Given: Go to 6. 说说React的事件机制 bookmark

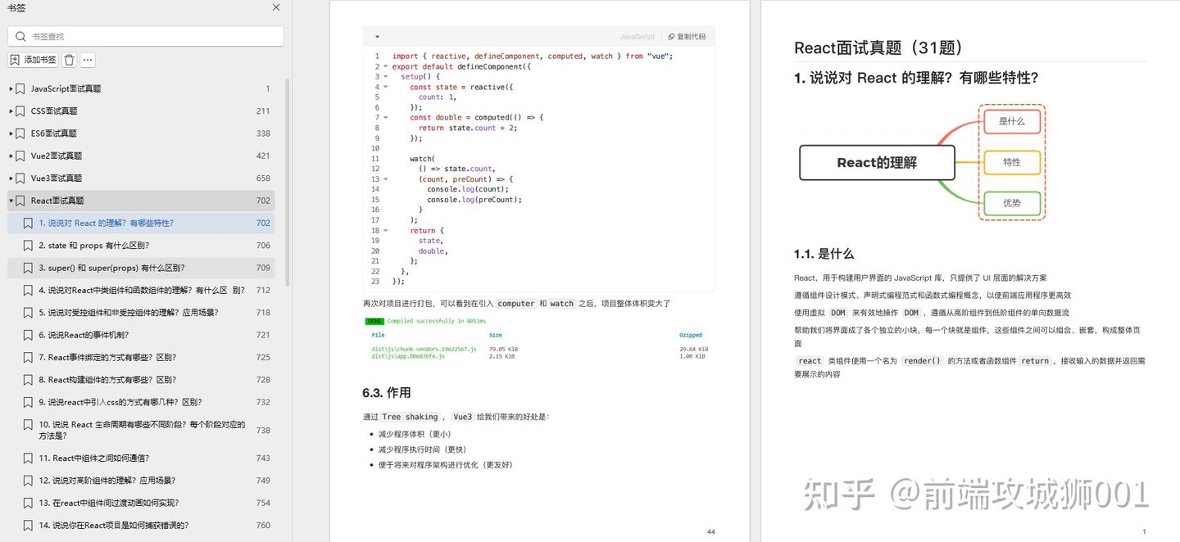Looking at the screenshot, I should [x=84, y=335].
